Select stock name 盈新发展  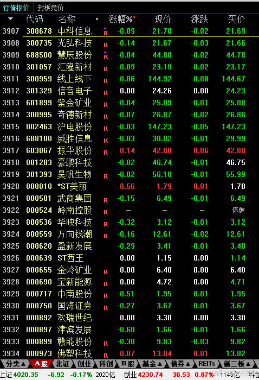(74, 246)
